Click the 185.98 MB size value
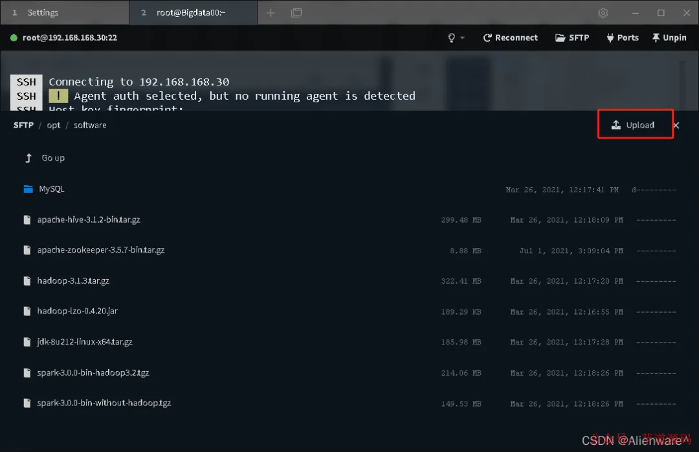699x452 pixels. tap(461, 342)
